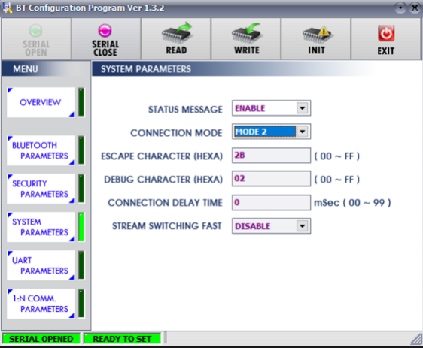The width and height of the screenshot is (423, 348).
Task: Click the app icon in title bar
Action: coord(7,8)
